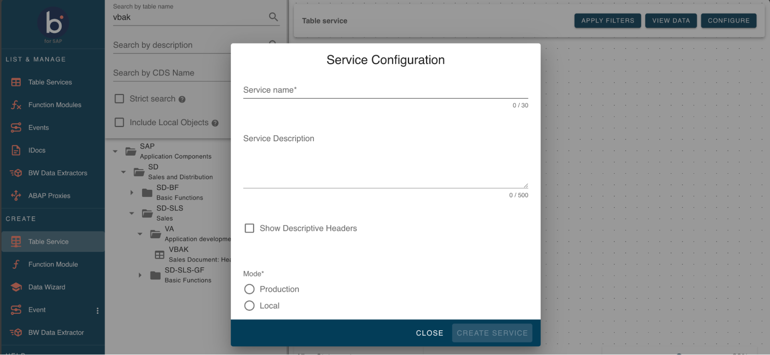Open Table Services in List & Manage
Viewport: 770px width, 355px height.
tap(50, 82)
